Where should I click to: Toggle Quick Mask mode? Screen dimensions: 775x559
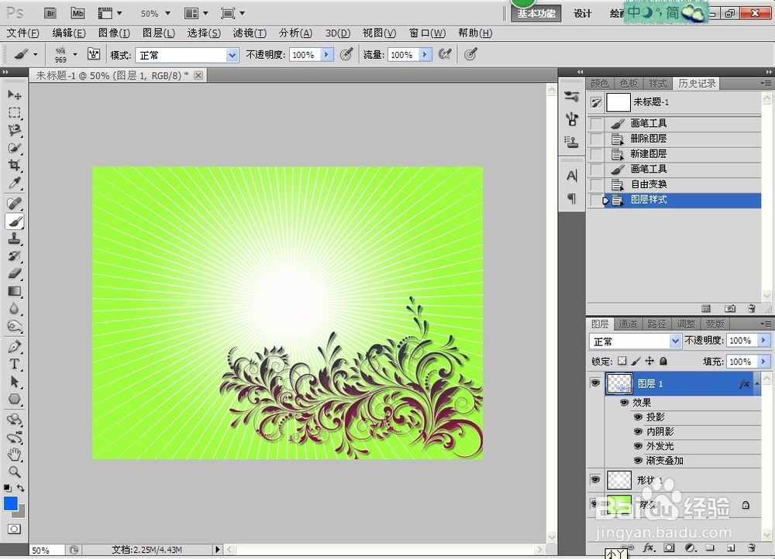[14, 529]
